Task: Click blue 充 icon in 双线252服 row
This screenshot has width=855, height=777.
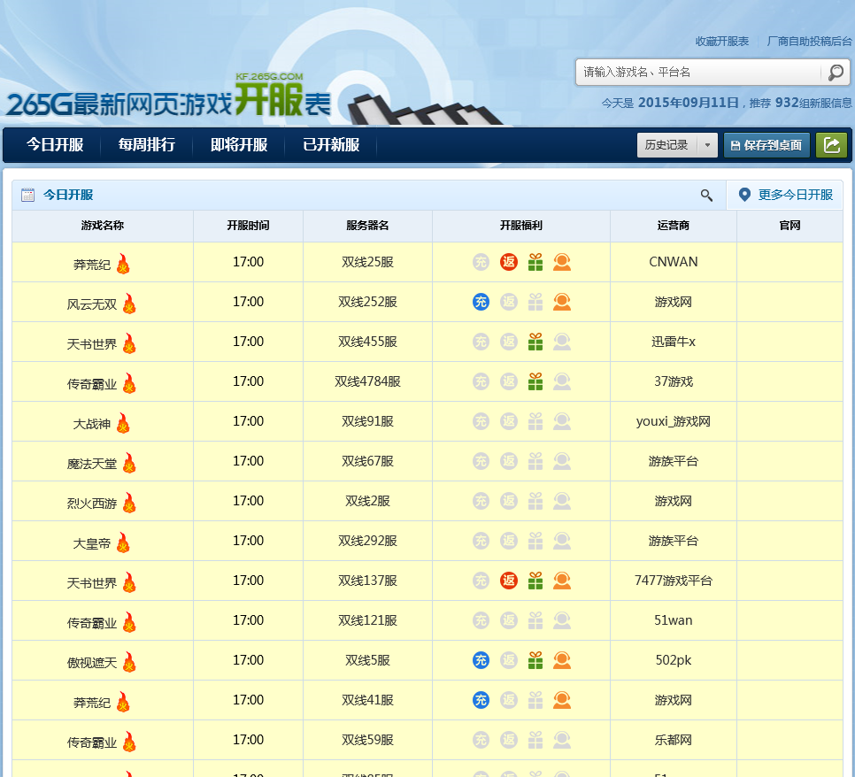Action: coord(481,302)
